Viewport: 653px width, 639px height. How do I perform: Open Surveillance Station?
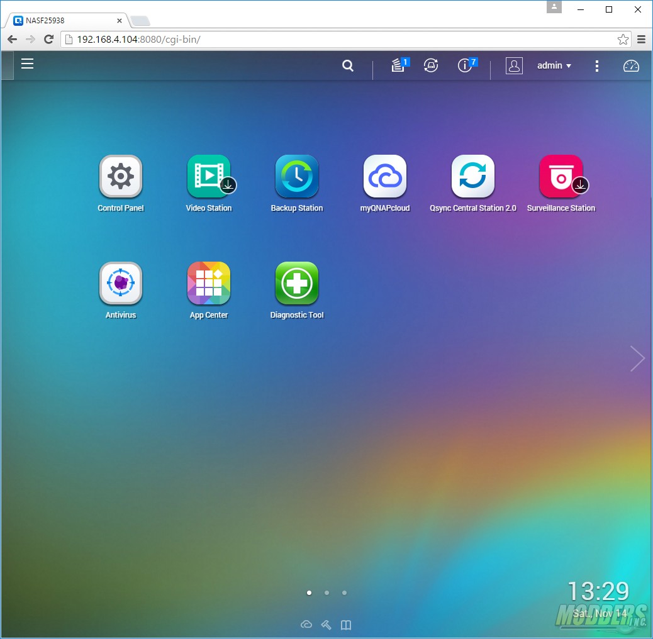pos(561,177)
